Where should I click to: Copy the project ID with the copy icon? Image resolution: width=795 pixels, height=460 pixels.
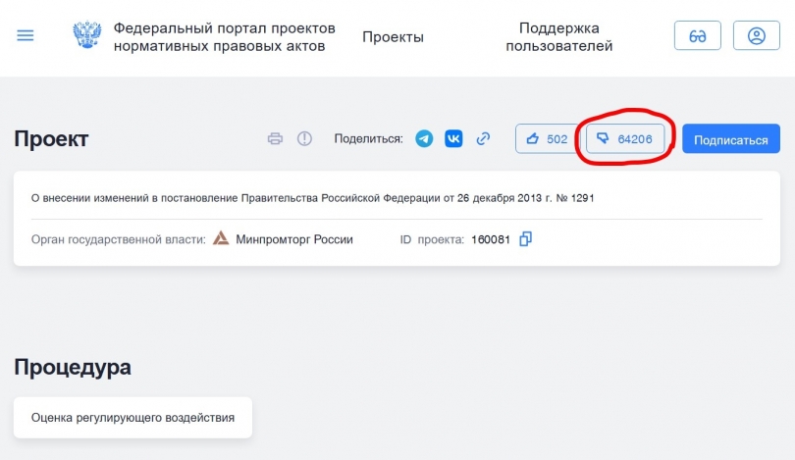coord(525,239)
